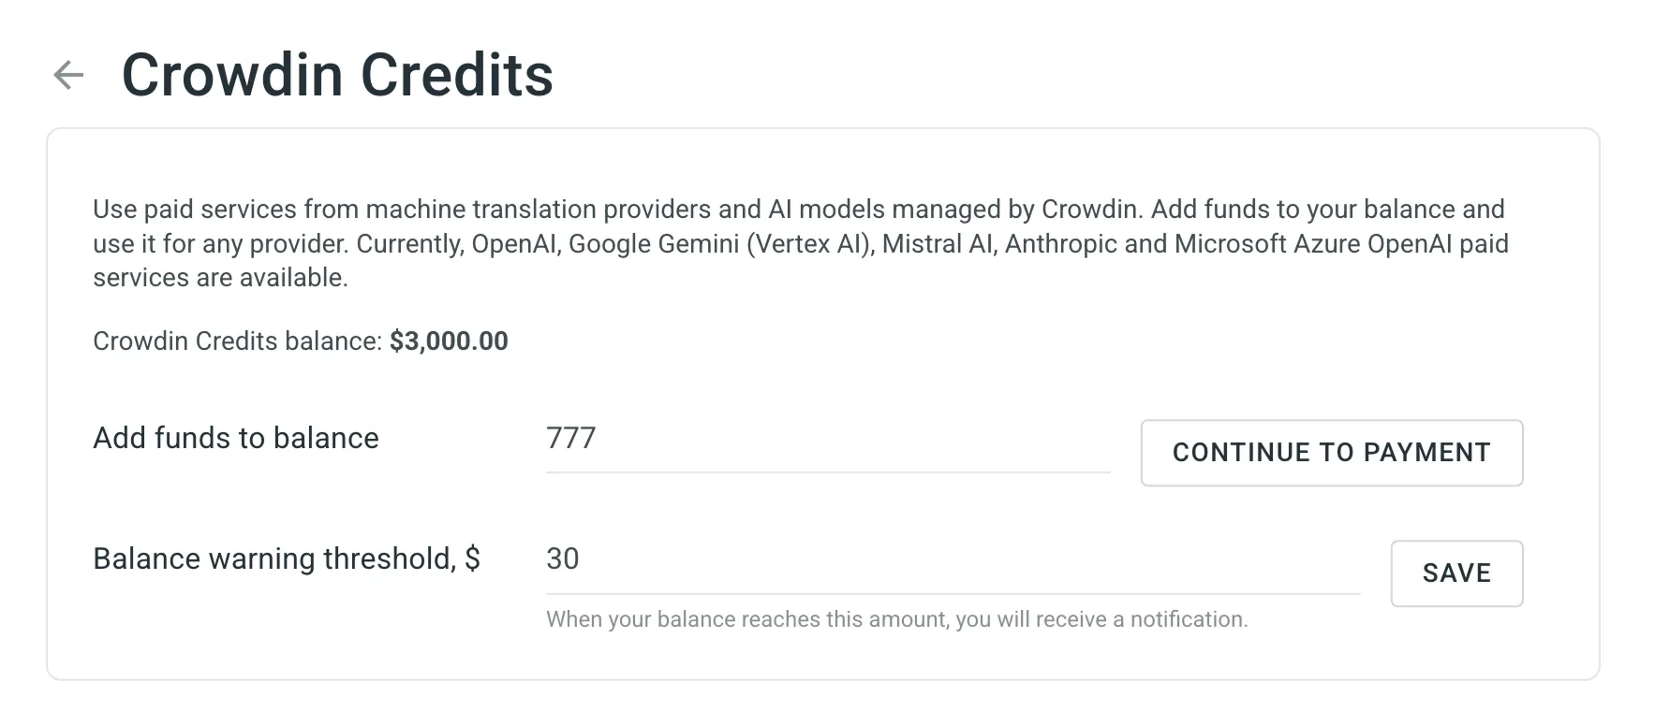Click the Balance warning threshold input
This screenshot has width=1655, height=725.
pyautogui.click(x=952, y=559)
